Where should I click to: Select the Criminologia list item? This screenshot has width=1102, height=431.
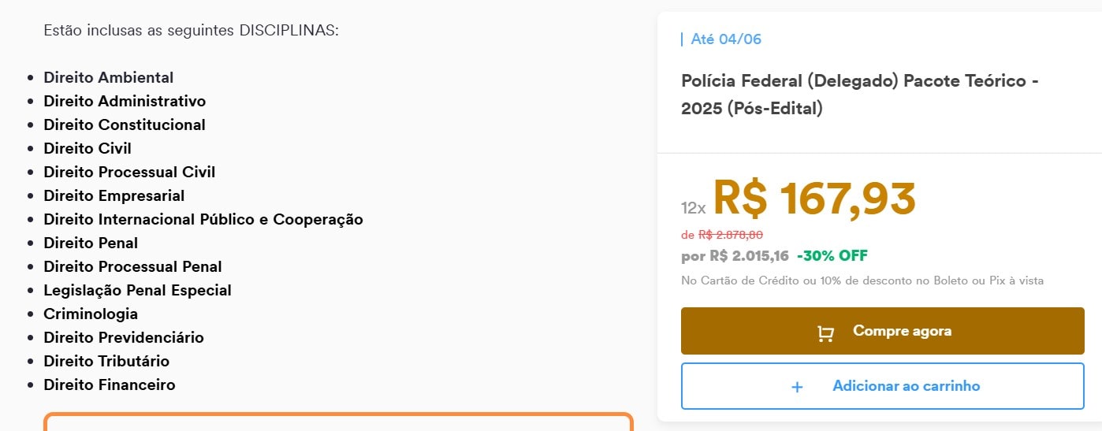[91, 314]
